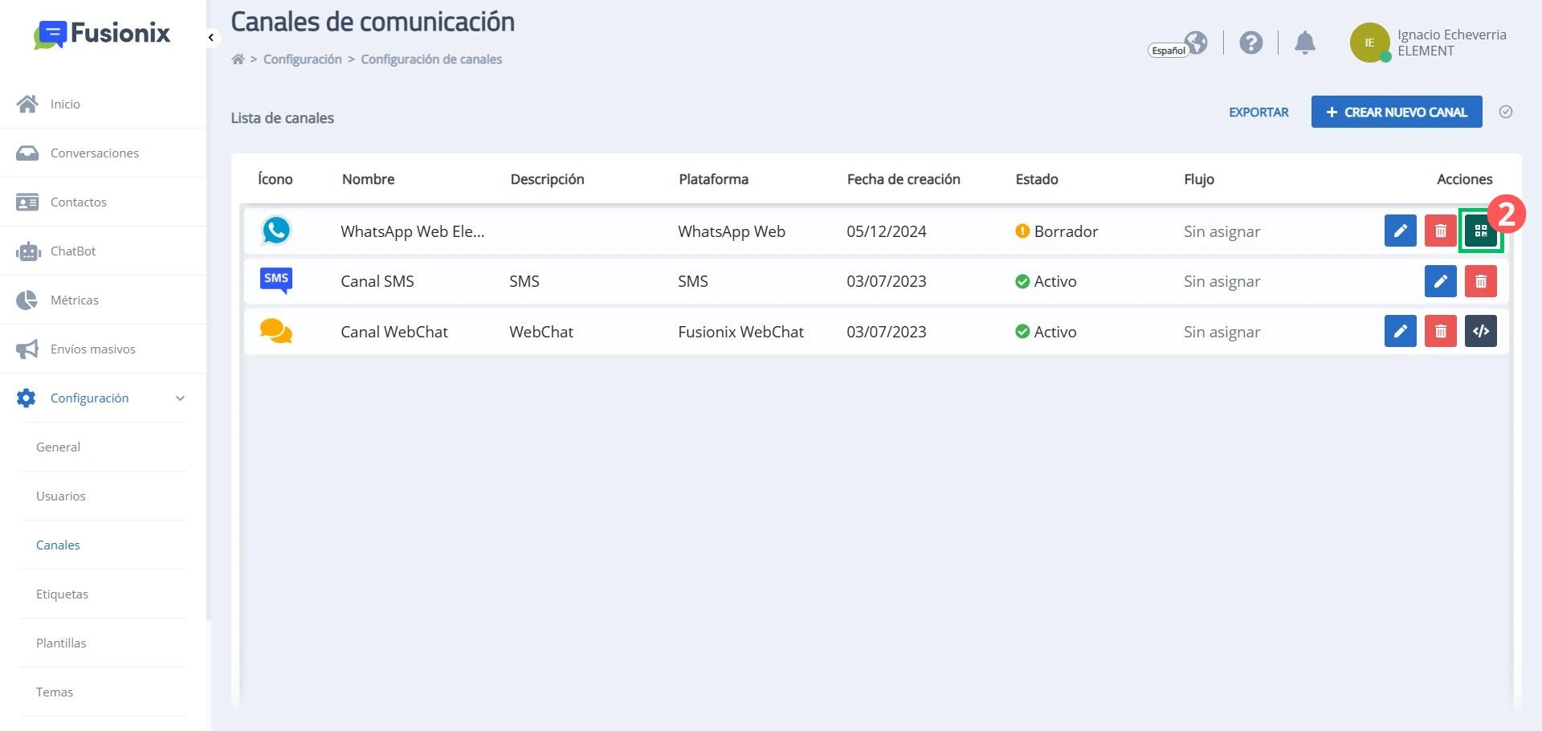This screenshot has width=1542, height=731.
Task: Go to home via breadcrumb house icon
Action: 238,59
